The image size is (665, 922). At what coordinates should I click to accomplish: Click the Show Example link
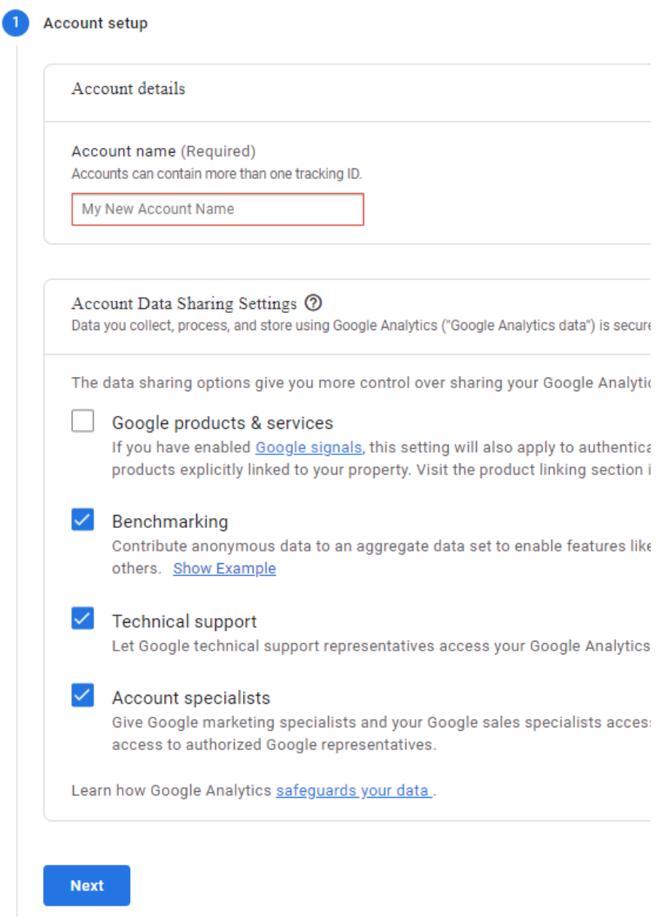pos(224,569)
